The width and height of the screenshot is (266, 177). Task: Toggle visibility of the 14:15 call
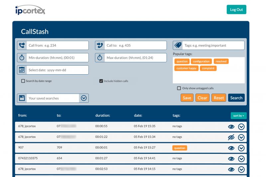point(231,169)
